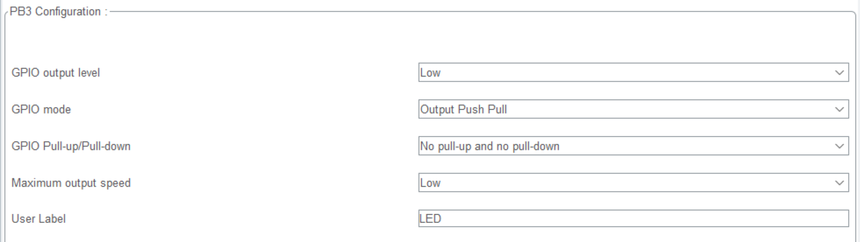
Task: Open the GPIO mode combo box
Action: [x=633, y=109]
